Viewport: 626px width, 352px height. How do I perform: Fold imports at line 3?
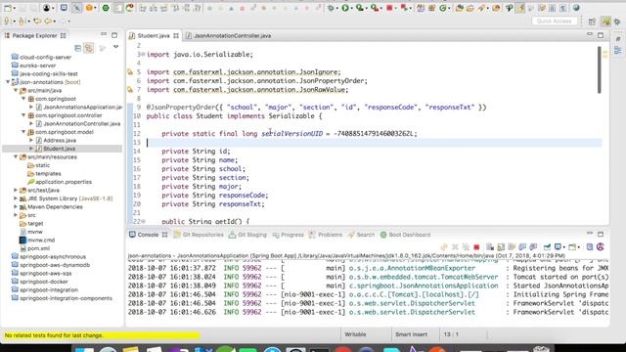tap(144, 55)
